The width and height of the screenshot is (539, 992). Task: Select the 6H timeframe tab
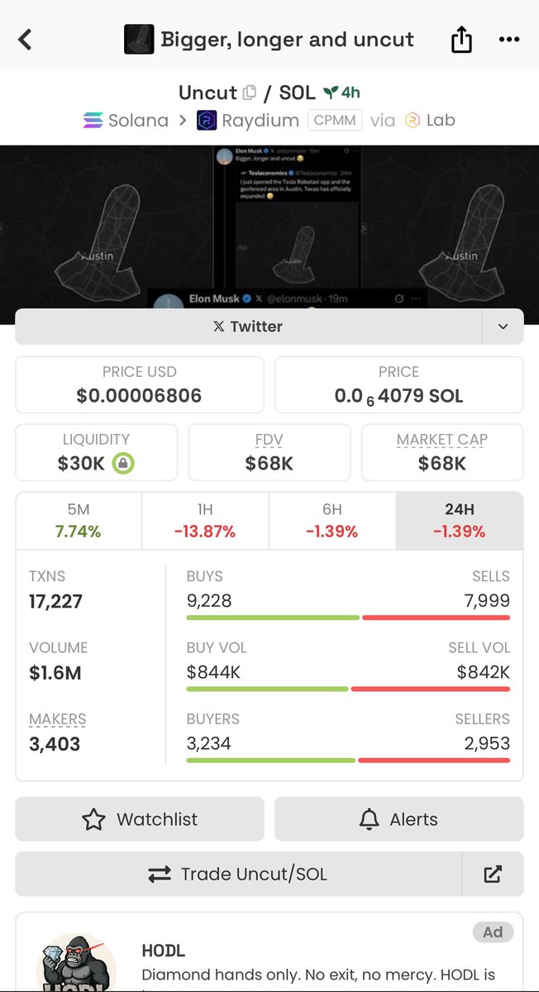tap(332, 521)
